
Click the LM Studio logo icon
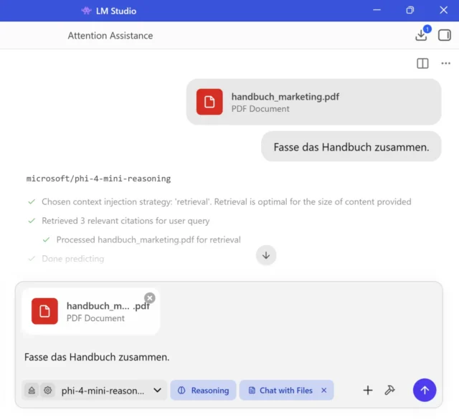click(x=86, y=11)
